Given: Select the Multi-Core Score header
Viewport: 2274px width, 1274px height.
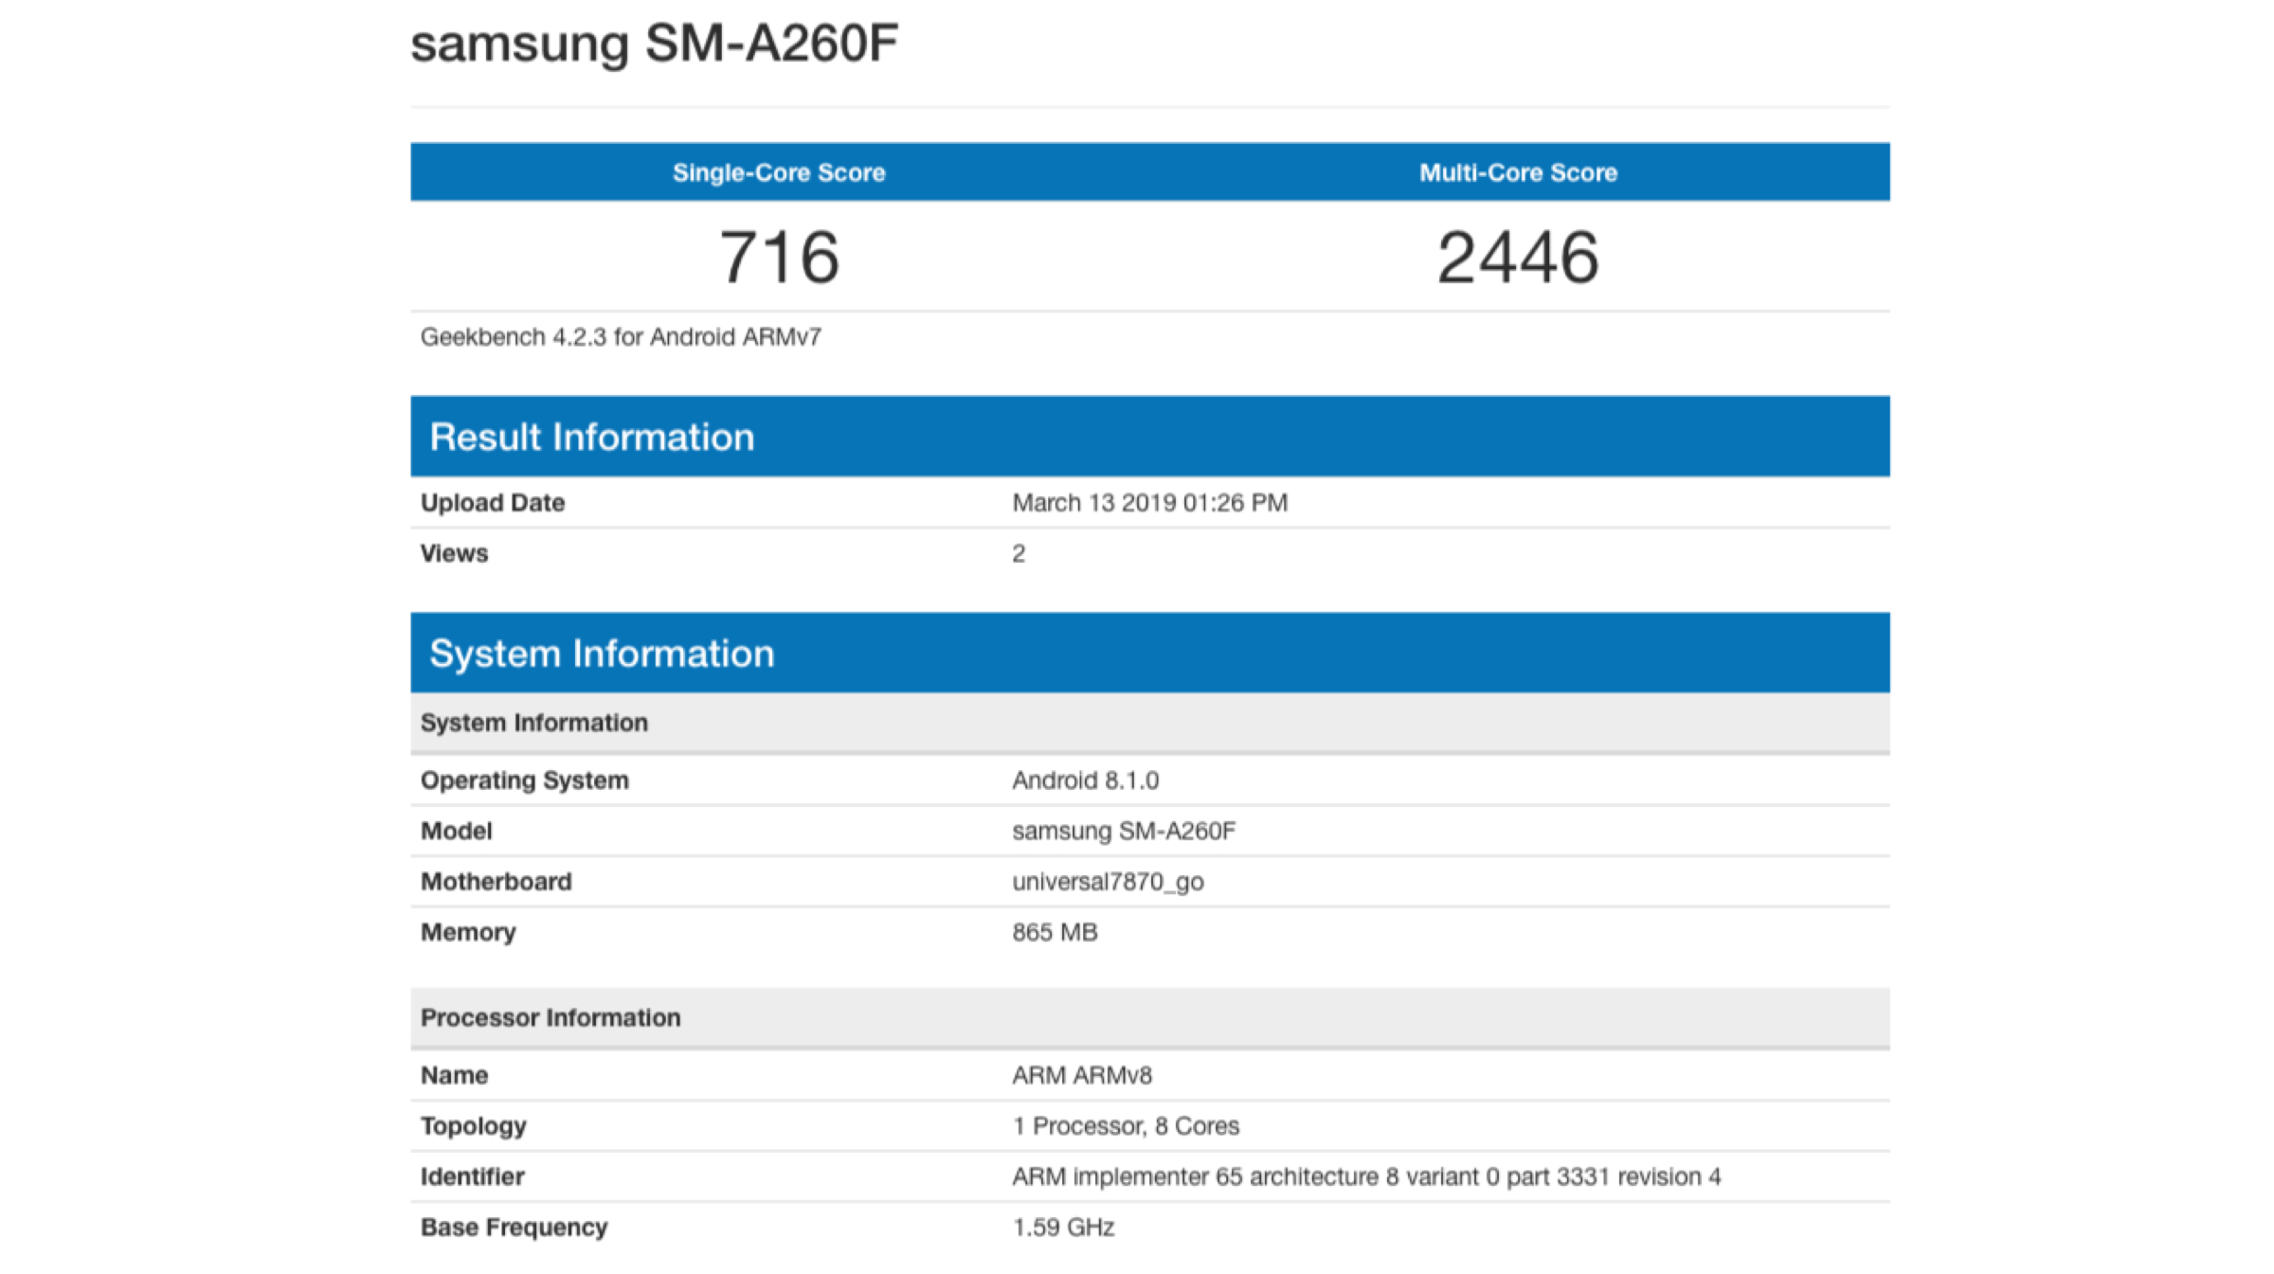Looking at the screenshot, I should [x=1518, y=172].
